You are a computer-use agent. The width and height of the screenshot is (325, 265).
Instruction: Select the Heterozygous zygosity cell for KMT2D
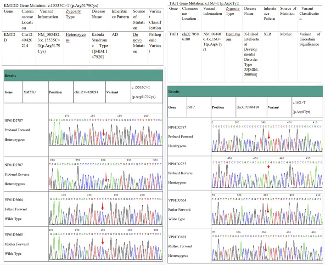(77, 48)
